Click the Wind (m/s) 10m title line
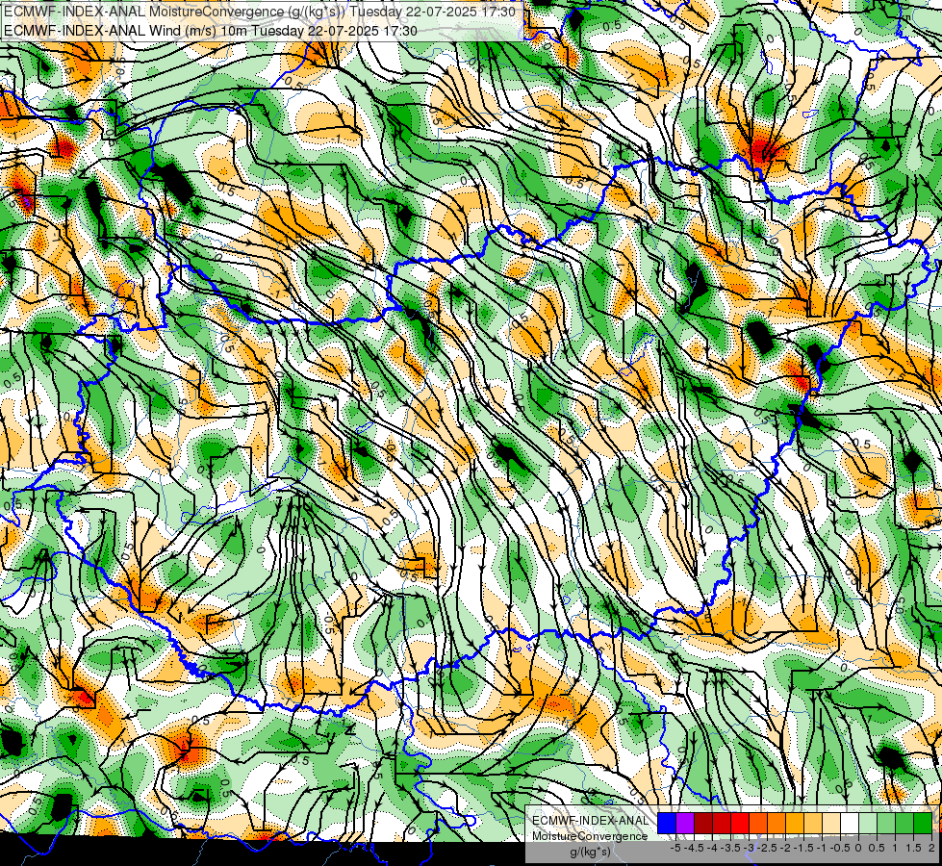Image resolution: width=942 pixels, height=866 pixels. [x=211, y=31]
